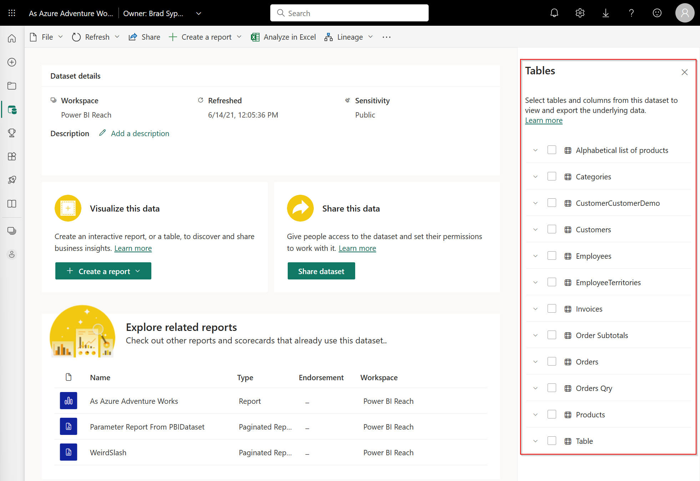Click Learn more link under Visualize
This screenshot has height=481, width=700.
tap(133, 248)
